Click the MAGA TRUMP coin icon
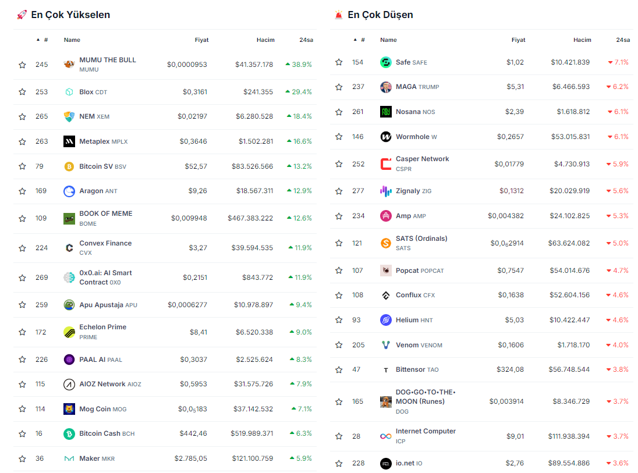This screenshot has height=473, width=638. 385,87
